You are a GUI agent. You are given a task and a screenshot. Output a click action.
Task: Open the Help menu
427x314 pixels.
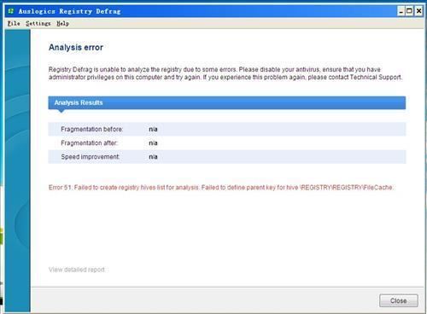tap(62, 24)
